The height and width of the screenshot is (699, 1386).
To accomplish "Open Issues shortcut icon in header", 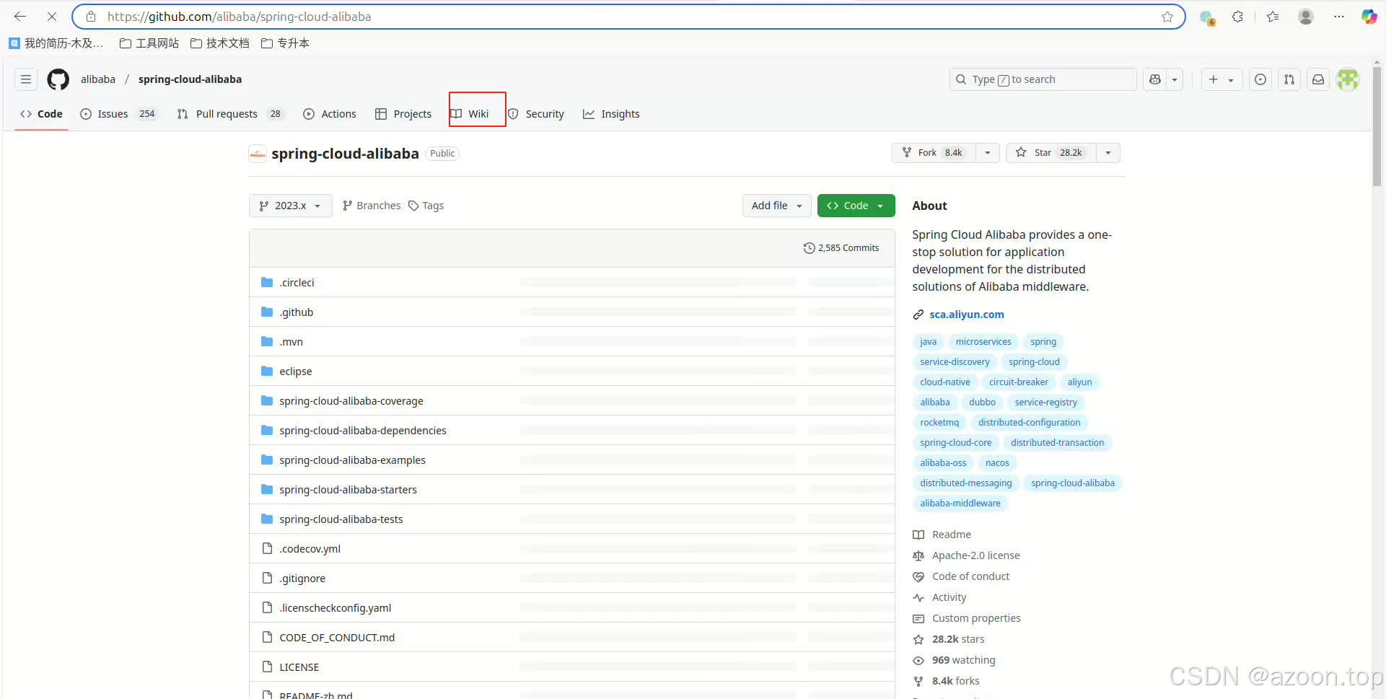I will pos(1260,79).
